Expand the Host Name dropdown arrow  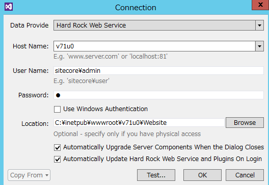point(259,46)
